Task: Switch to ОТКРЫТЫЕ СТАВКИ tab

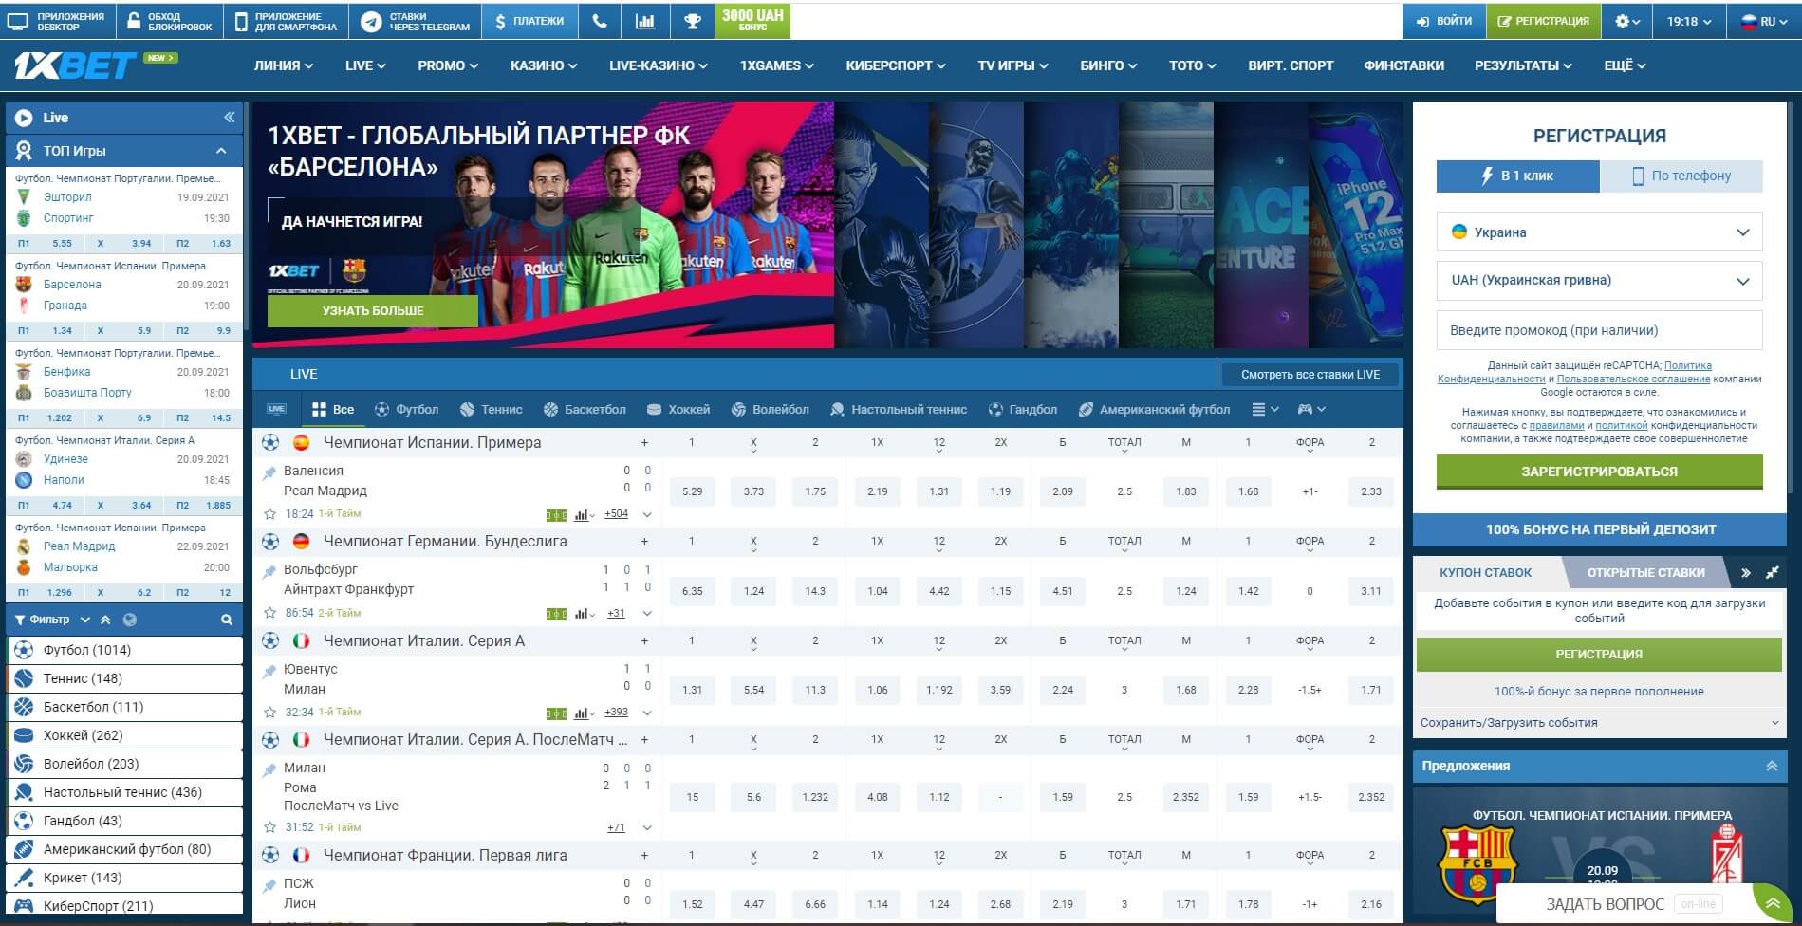Action: (1645, 572)
